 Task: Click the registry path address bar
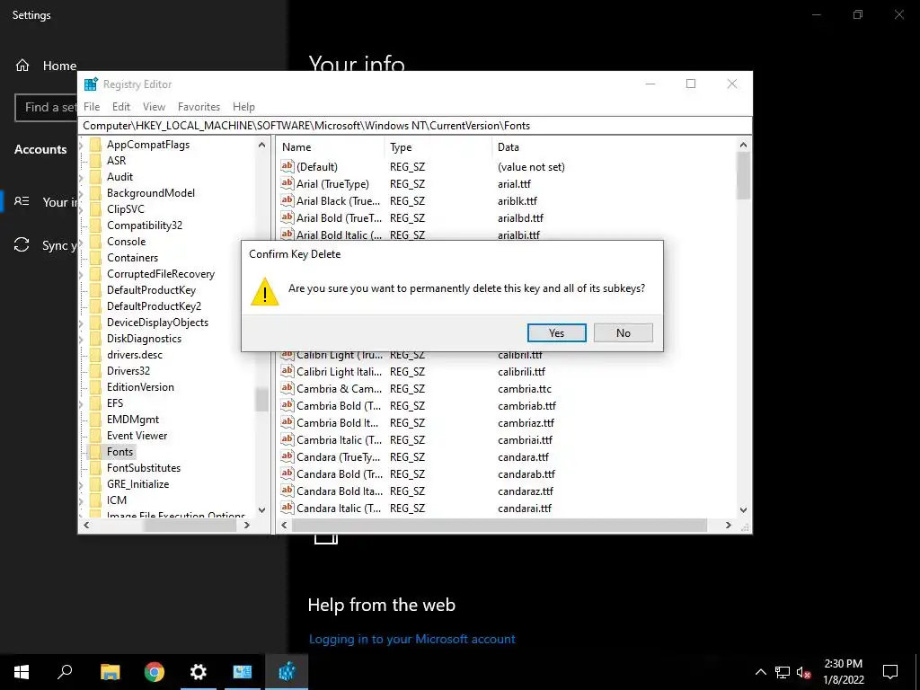[x=415, y=126]
